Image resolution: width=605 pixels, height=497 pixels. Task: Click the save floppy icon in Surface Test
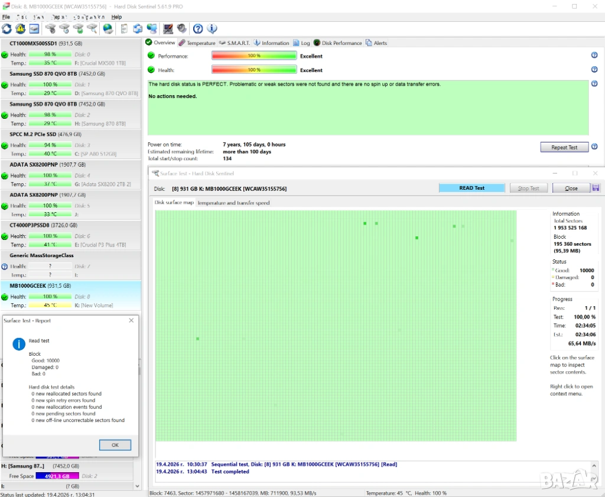[x=595, y=188]
